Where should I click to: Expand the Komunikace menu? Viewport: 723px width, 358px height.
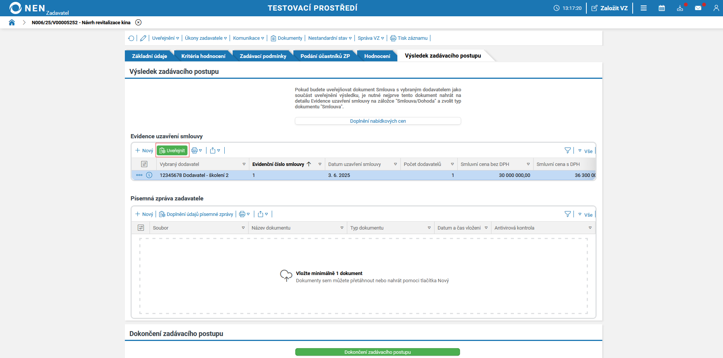click(249, 38)
